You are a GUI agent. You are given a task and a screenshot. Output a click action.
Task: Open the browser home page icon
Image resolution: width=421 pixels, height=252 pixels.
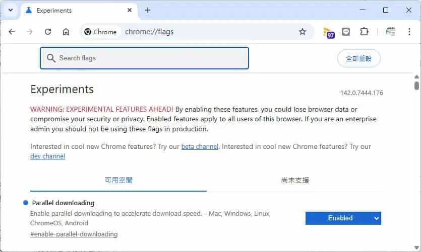(x=66, y=32)
